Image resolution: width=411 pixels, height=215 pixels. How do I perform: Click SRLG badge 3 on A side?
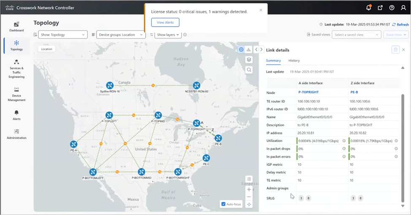[301, 198]
